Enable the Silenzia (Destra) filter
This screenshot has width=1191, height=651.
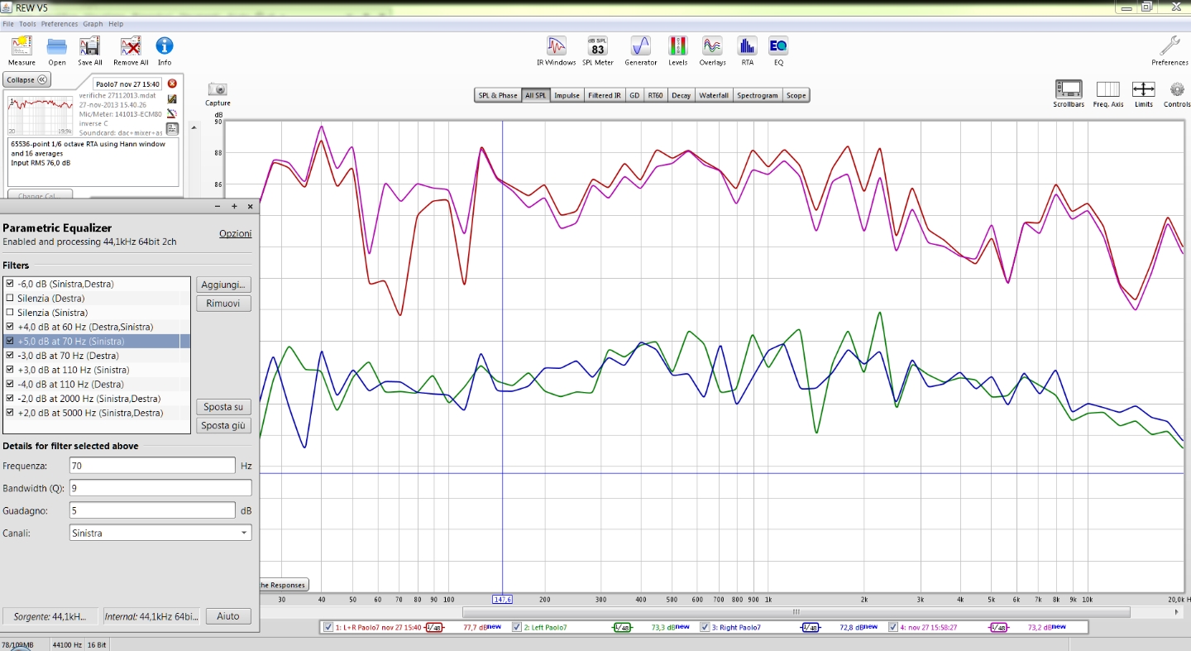pyautogui.click(x=10, y=298)
